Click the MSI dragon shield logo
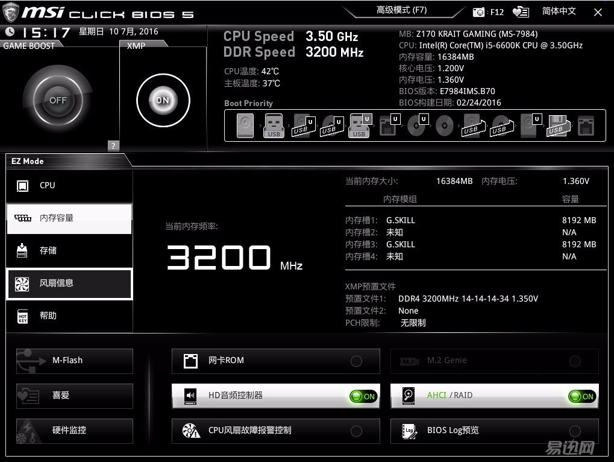The width and height of the screenshot is (614, 462). pyautogui.click(x=11, y=12)
